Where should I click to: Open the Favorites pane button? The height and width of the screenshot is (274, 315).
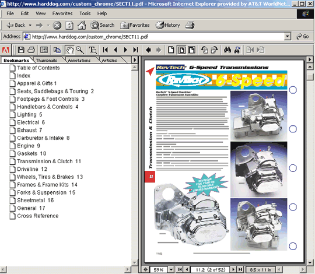pos(135,25)
